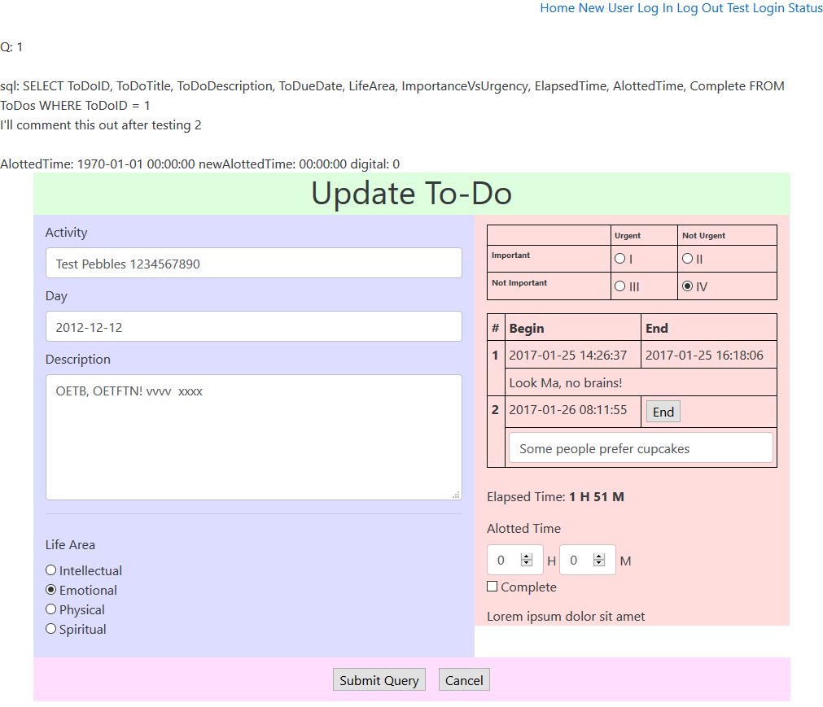The image size is (823, 707).
Task: Select quadrant I Important Urgent radio
Action: click(620, 259)
